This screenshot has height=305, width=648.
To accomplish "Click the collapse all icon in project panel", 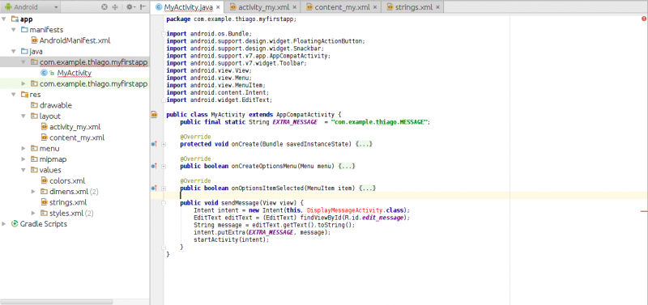I will coord(115,7).
